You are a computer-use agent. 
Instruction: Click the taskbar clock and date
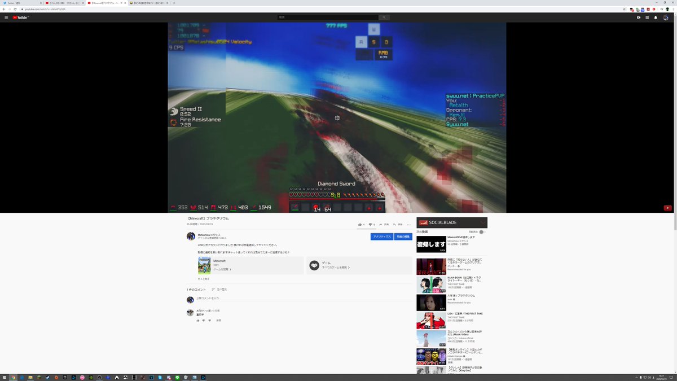[x=661, y=377]
